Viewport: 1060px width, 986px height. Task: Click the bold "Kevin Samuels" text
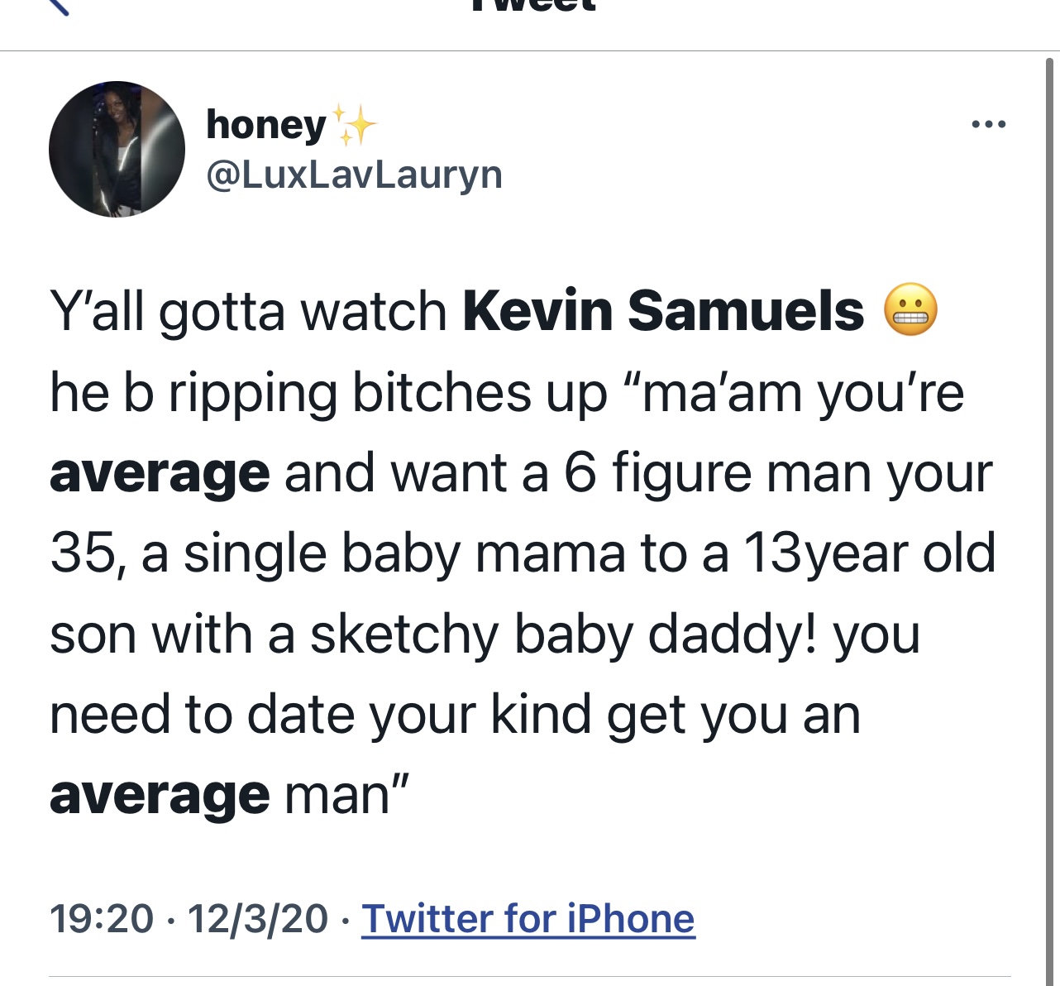663,311
